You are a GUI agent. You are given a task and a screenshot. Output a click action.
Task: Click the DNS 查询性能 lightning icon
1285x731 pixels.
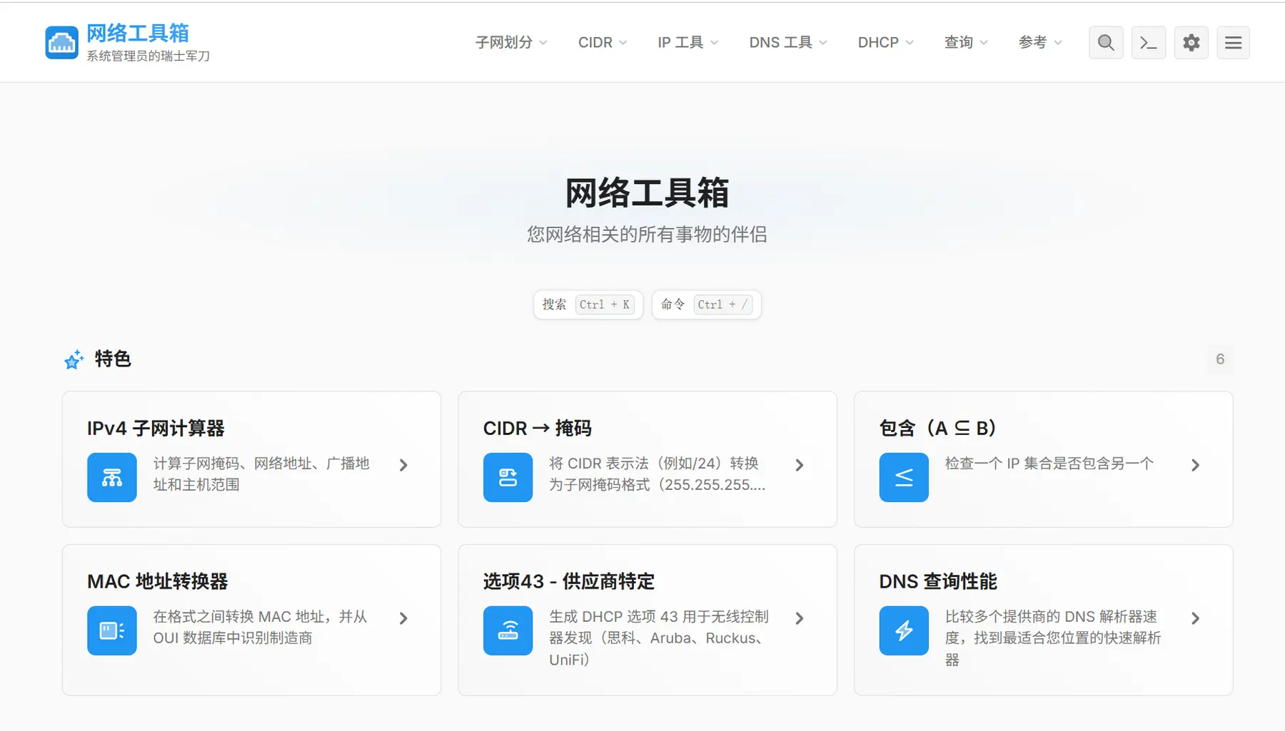coord(904,630)
